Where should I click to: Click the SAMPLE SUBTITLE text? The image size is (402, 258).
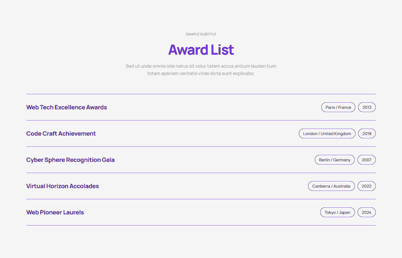click(x=201, y=34)
